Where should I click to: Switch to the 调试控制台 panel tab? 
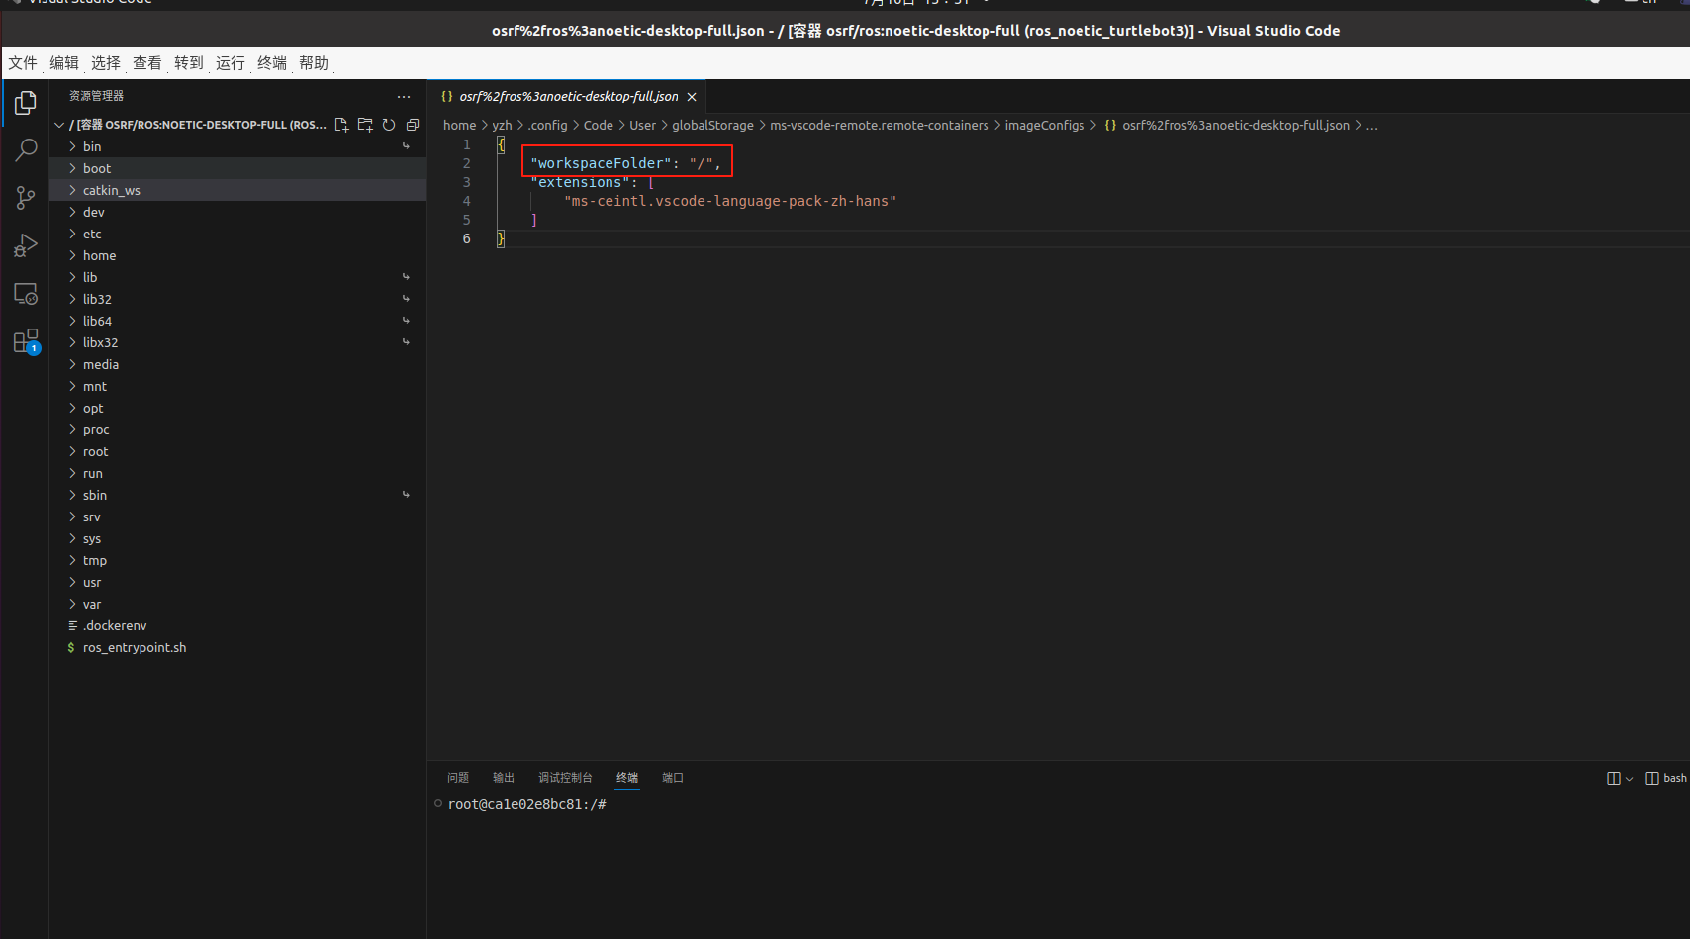(x=565, y=778)
